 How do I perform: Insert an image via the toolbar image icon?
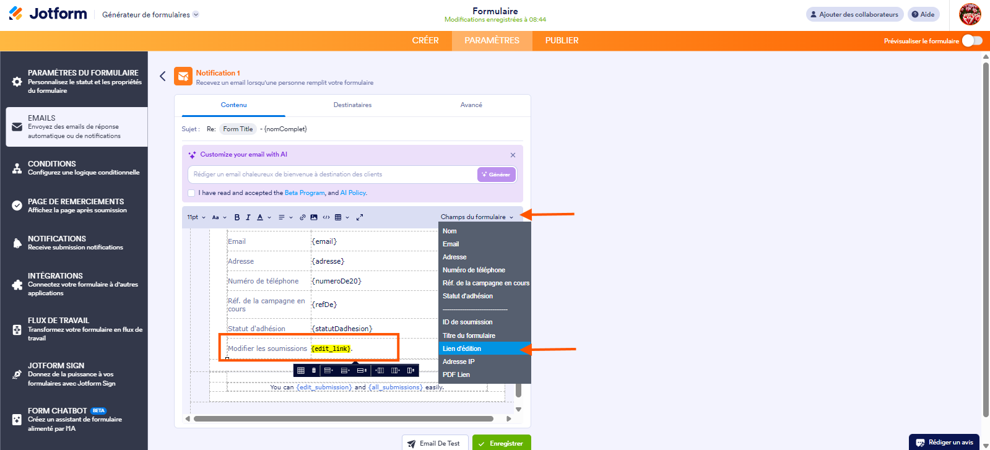[314, 217]
